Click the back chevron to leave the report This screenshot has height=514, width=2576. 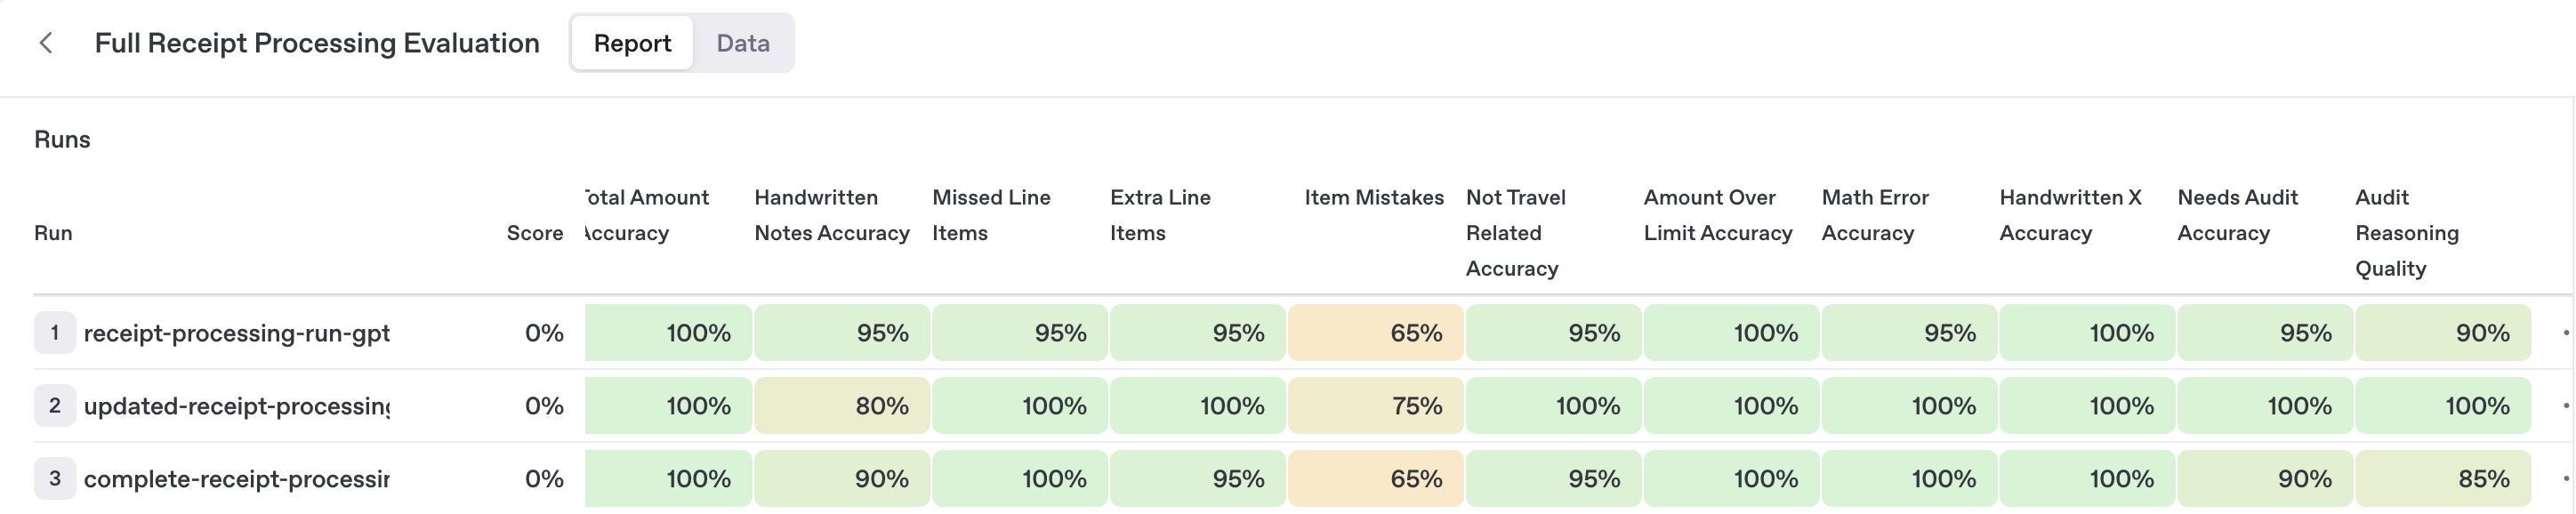coord(47,44)
